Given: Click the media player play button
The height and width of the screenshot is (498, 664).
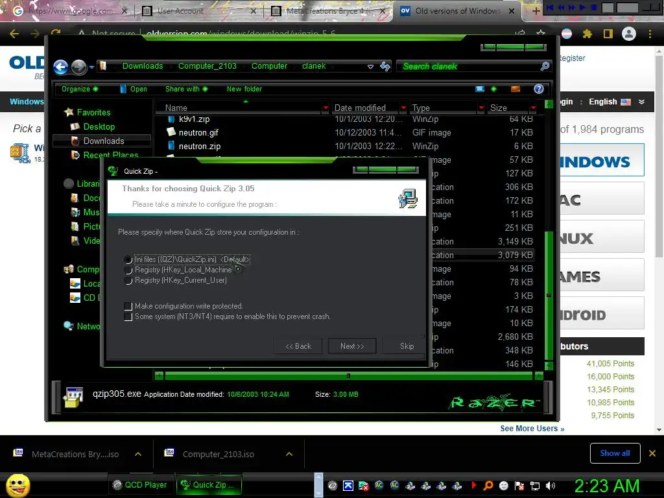Looking at the screenshot, I should click(x=583, y=7).
